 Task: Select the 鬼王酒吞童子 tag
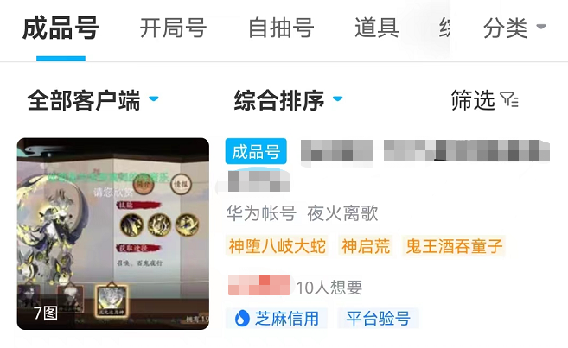coord(454,246)
